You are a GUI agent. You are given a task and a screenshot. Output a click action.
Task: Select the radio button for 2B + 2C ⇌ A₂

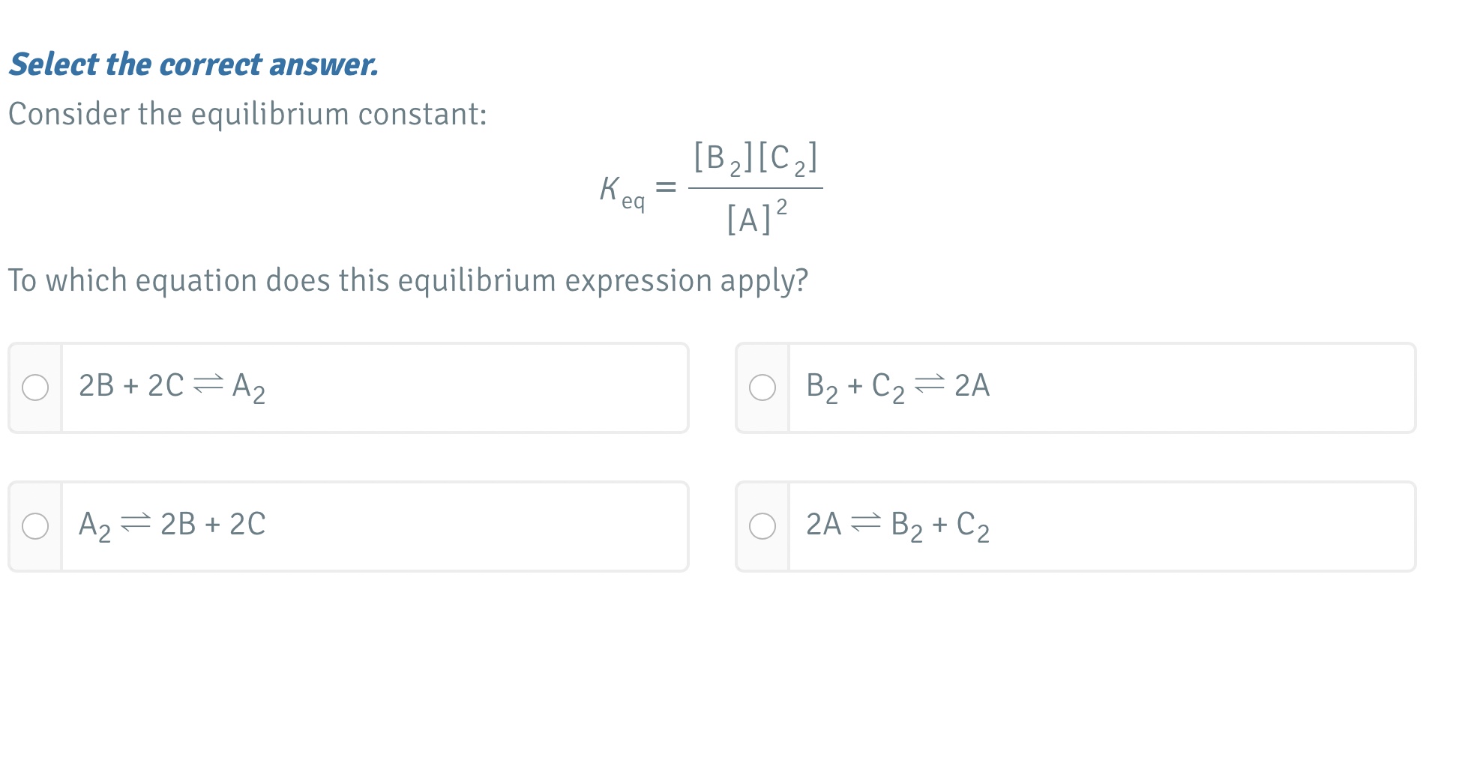click(x=35, y=387)
